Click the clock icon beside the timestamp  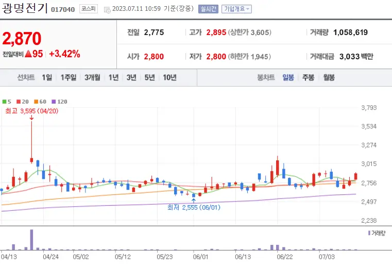point(107,10)
